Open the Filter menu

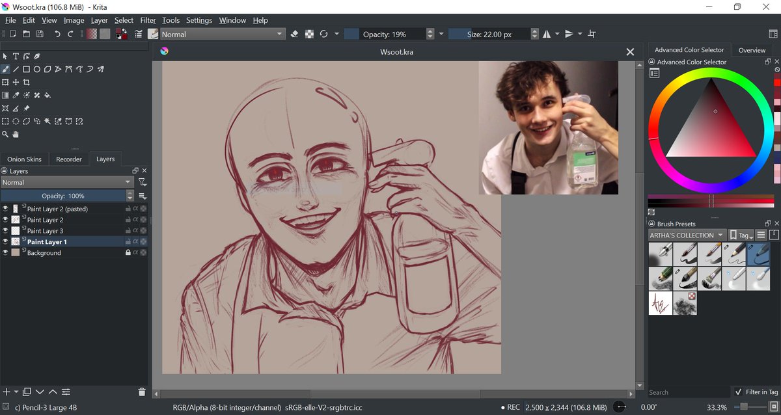point(148,20)
